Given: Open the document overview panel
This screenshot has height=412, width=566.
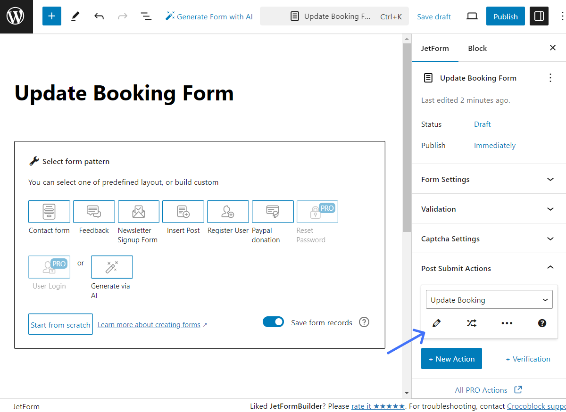Looking at the screenshot, I should click(x=146, y=16).
